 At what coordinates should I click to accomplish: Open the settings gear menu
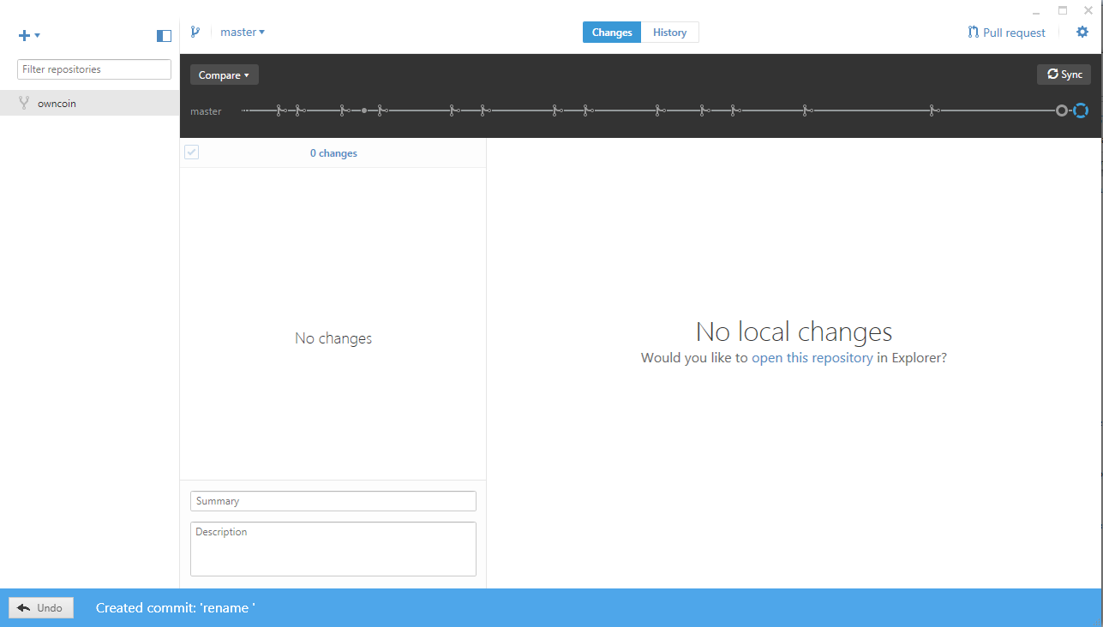[1082, 32]
